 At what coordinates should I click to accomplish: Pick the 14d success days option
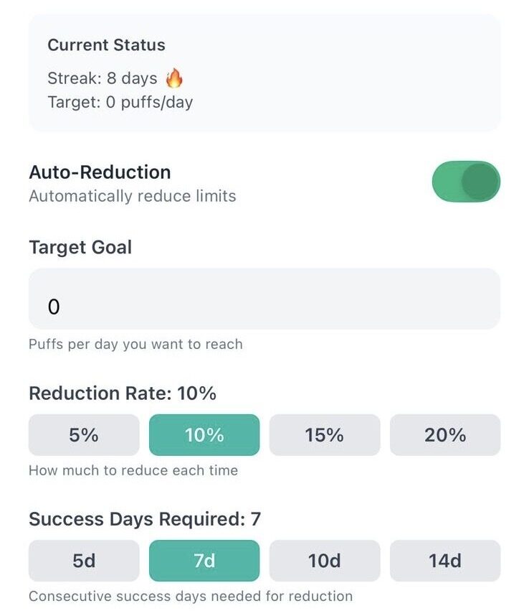pos(445,561)
